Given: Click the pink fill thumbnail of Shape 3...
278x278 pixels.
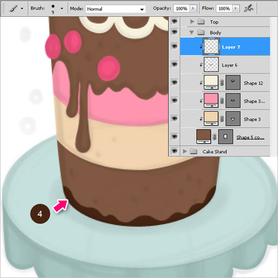Looking at the screenshot, I should pyautogui.click(x=211, y=101).
